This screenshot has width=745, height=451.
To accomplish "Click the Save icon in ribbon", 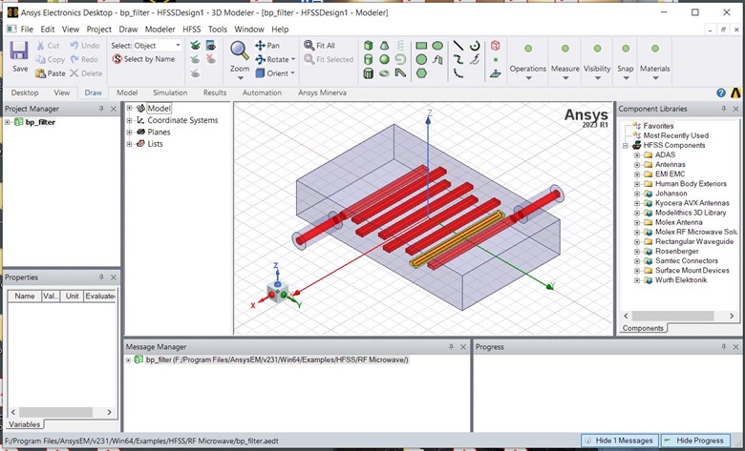I will point(19,51).
